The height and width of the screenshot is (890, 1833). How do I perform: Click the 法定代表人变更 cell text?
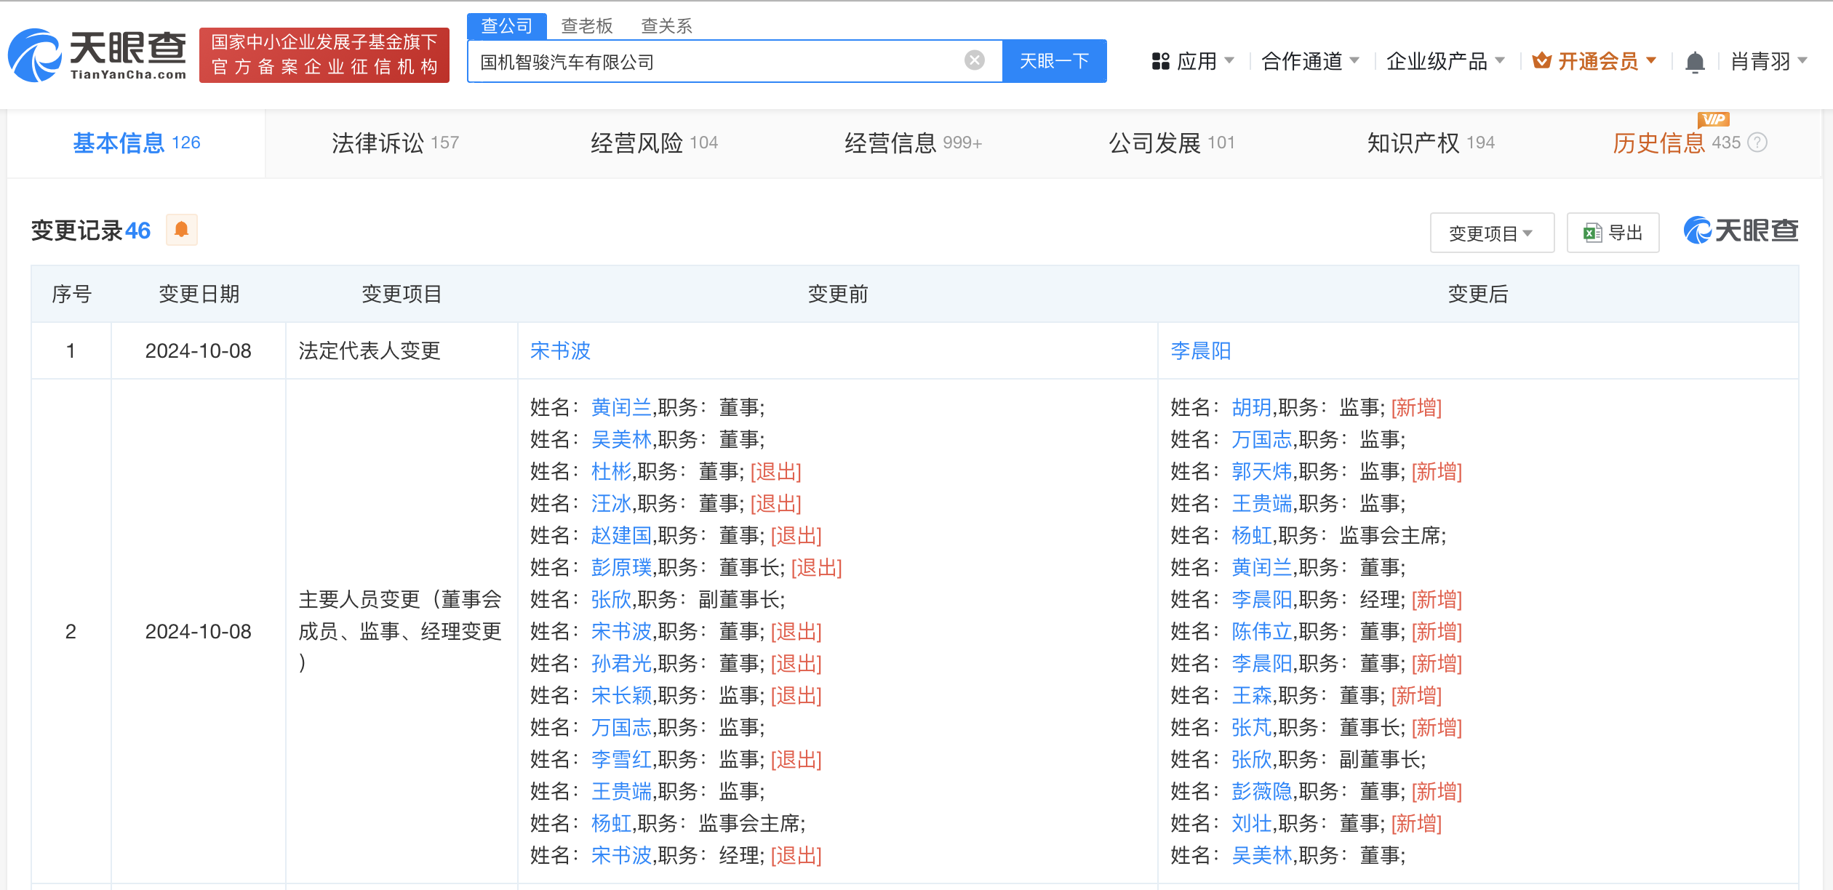(370, 351)
